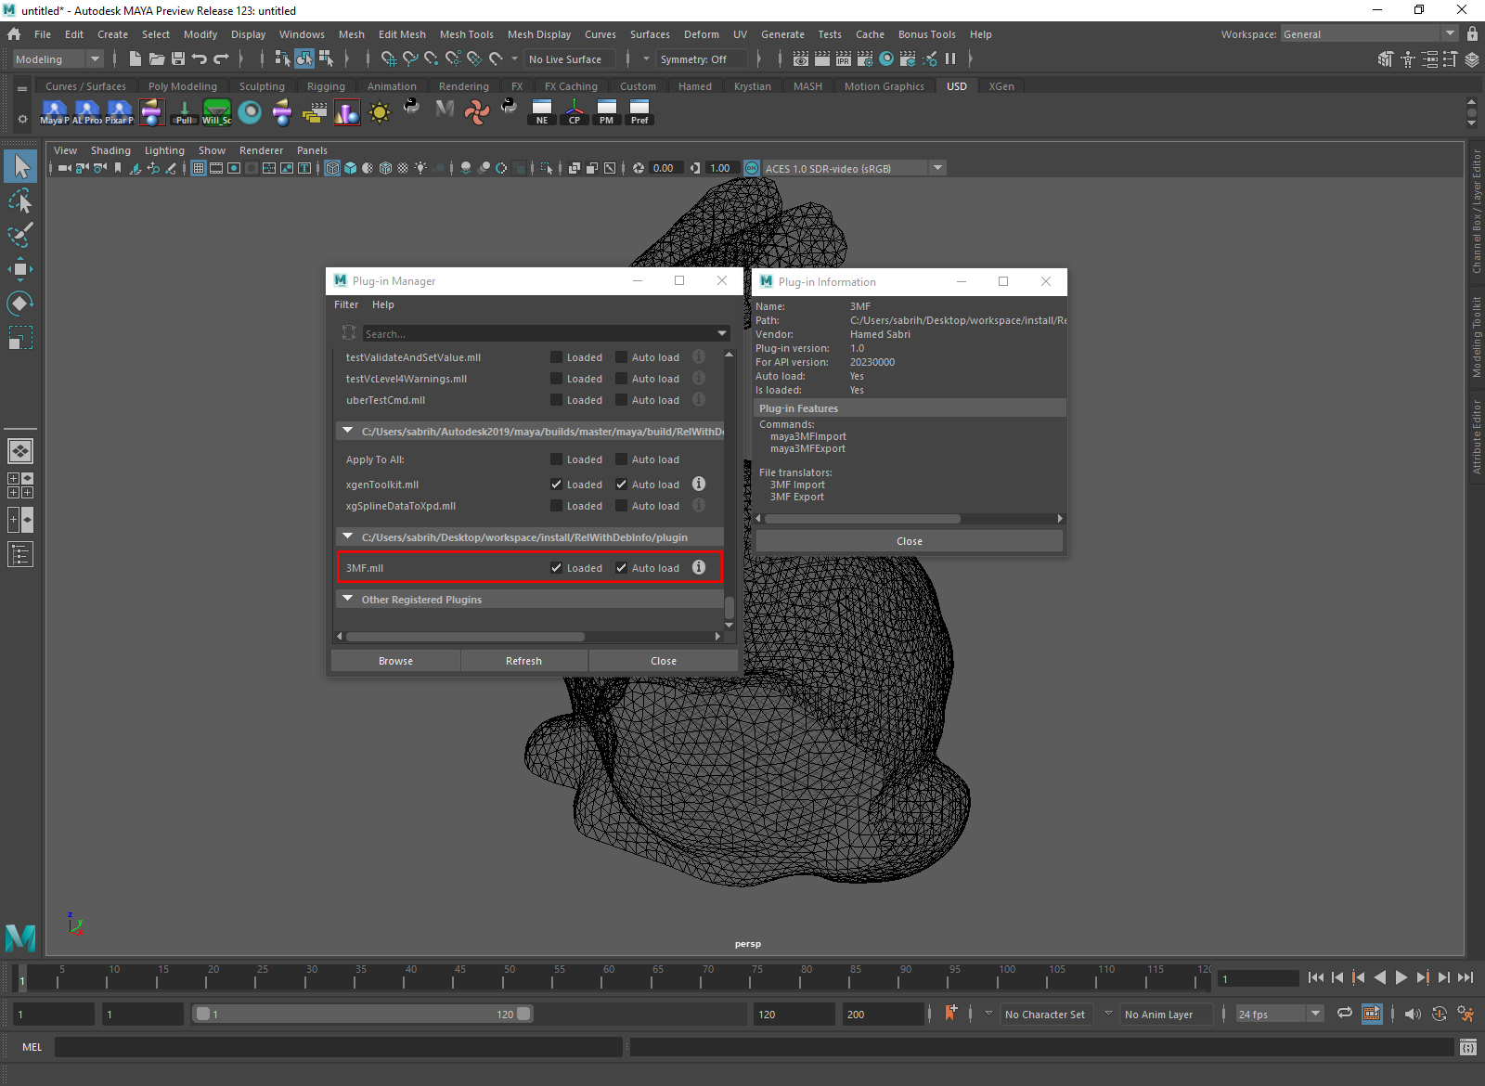
Task: Disable Auto load for xgenToolkit.mll
Action: 622,485
